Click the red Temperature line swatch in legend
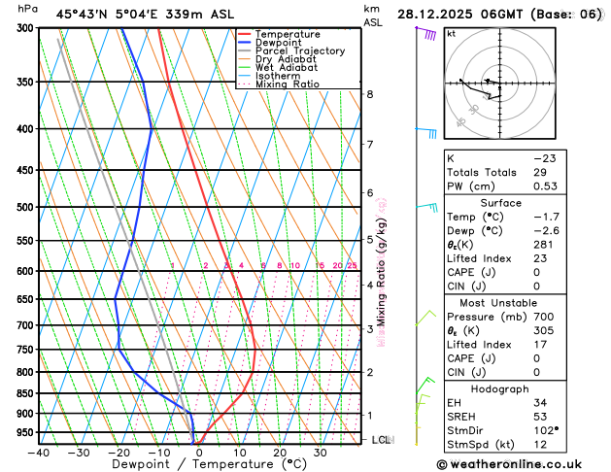This screenshot has height=472, width=611. 245,34
